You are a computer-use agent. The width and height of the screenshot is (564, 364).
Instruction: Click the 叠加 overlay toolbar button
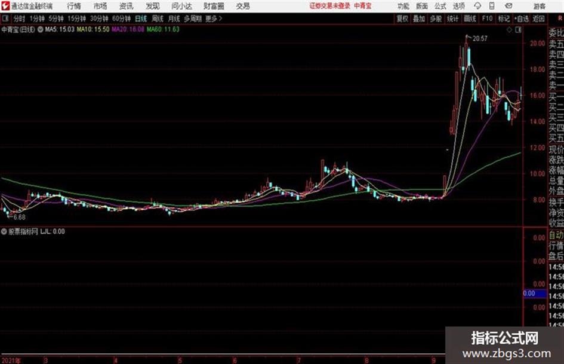(419, 19)
